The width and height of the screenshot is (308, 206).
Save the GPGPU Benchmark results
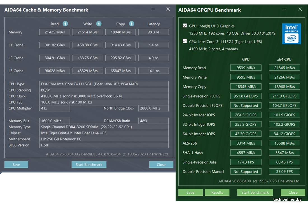tap(190, 192)
